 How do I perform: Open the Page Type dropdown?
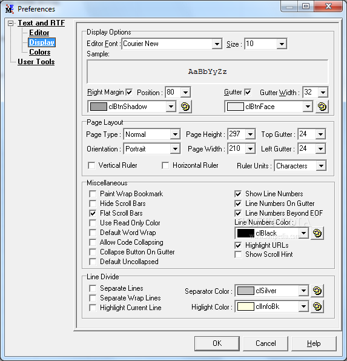coord(175,134)
